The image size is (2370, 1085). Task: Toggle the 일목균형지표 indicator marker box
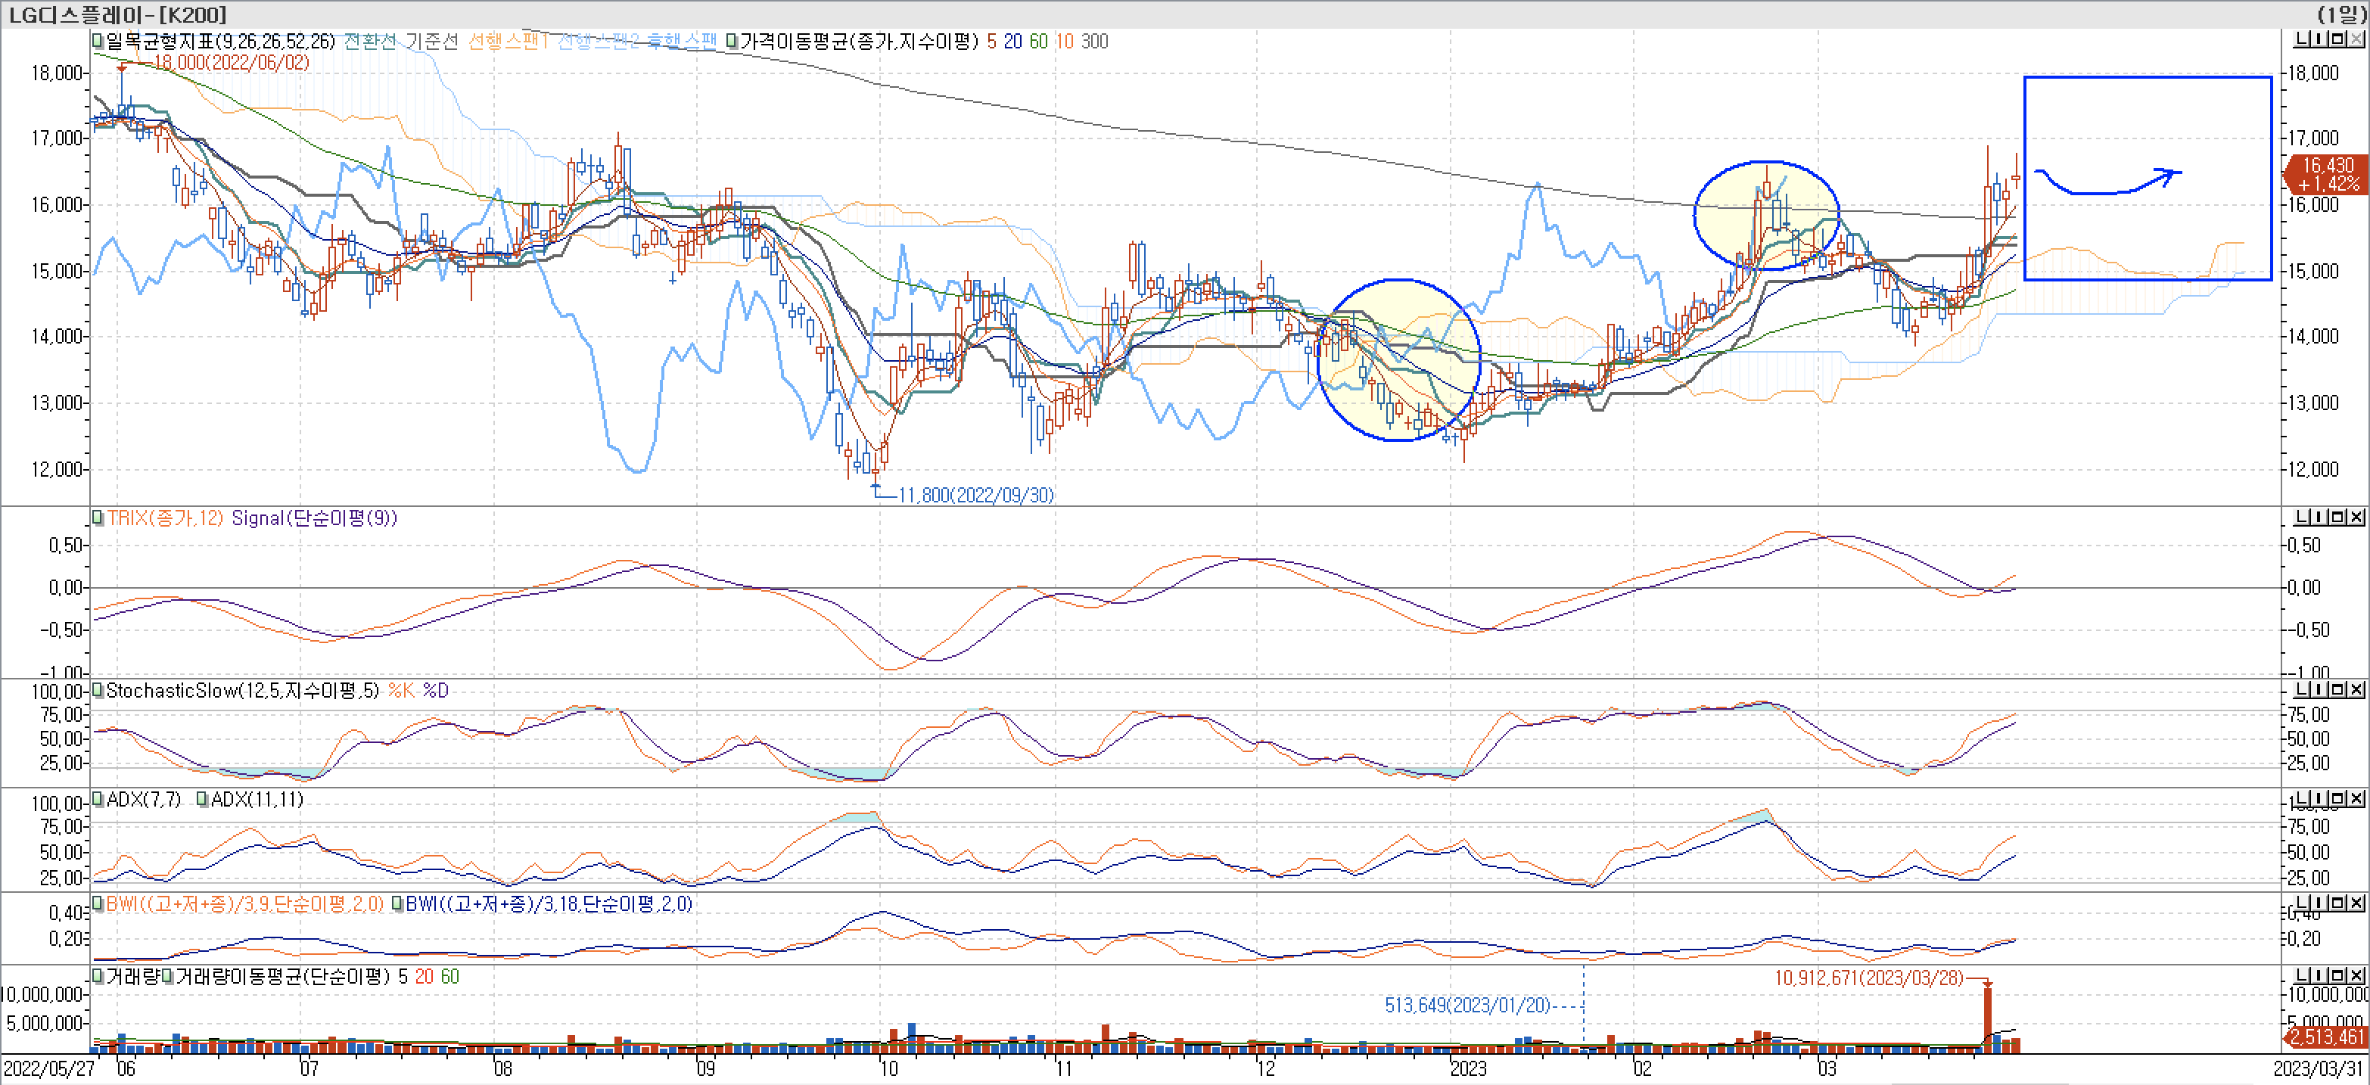[98, 42]
